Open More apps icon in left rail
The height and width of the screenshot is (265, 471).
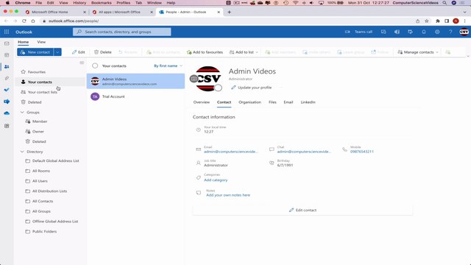[7, 126]
